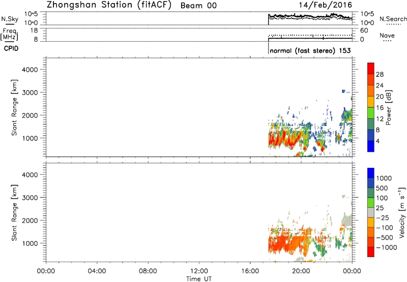Pick the light green segment between 12 and 16 dB
The width and height of the screenshot is (407, 282).
point(371,112)
